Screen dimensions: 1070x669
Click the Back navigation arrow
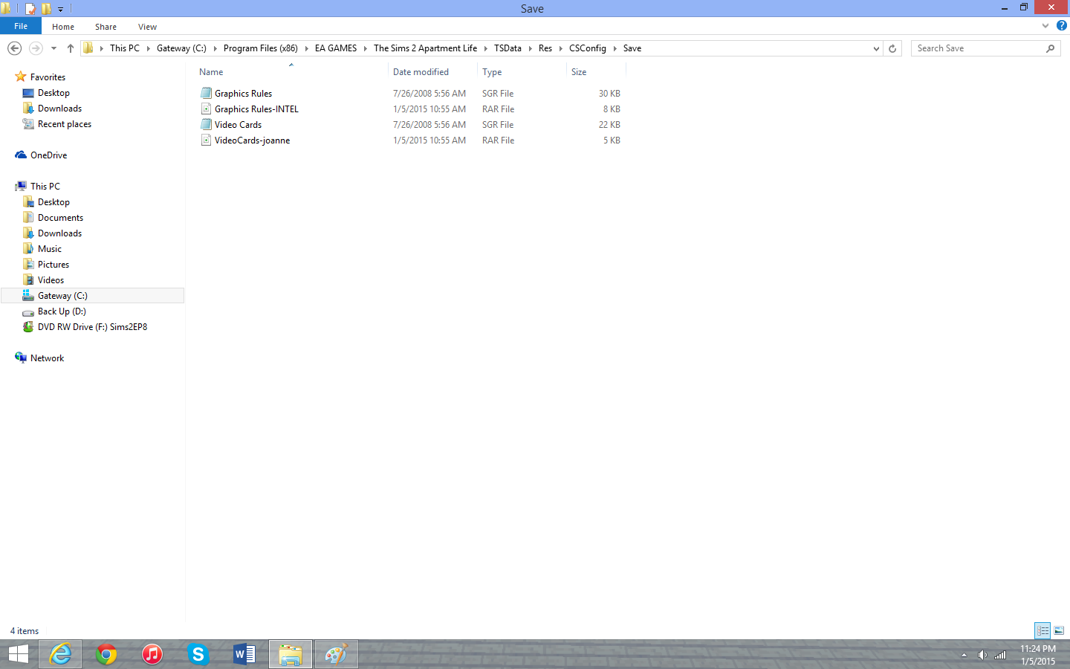[14, 48]
